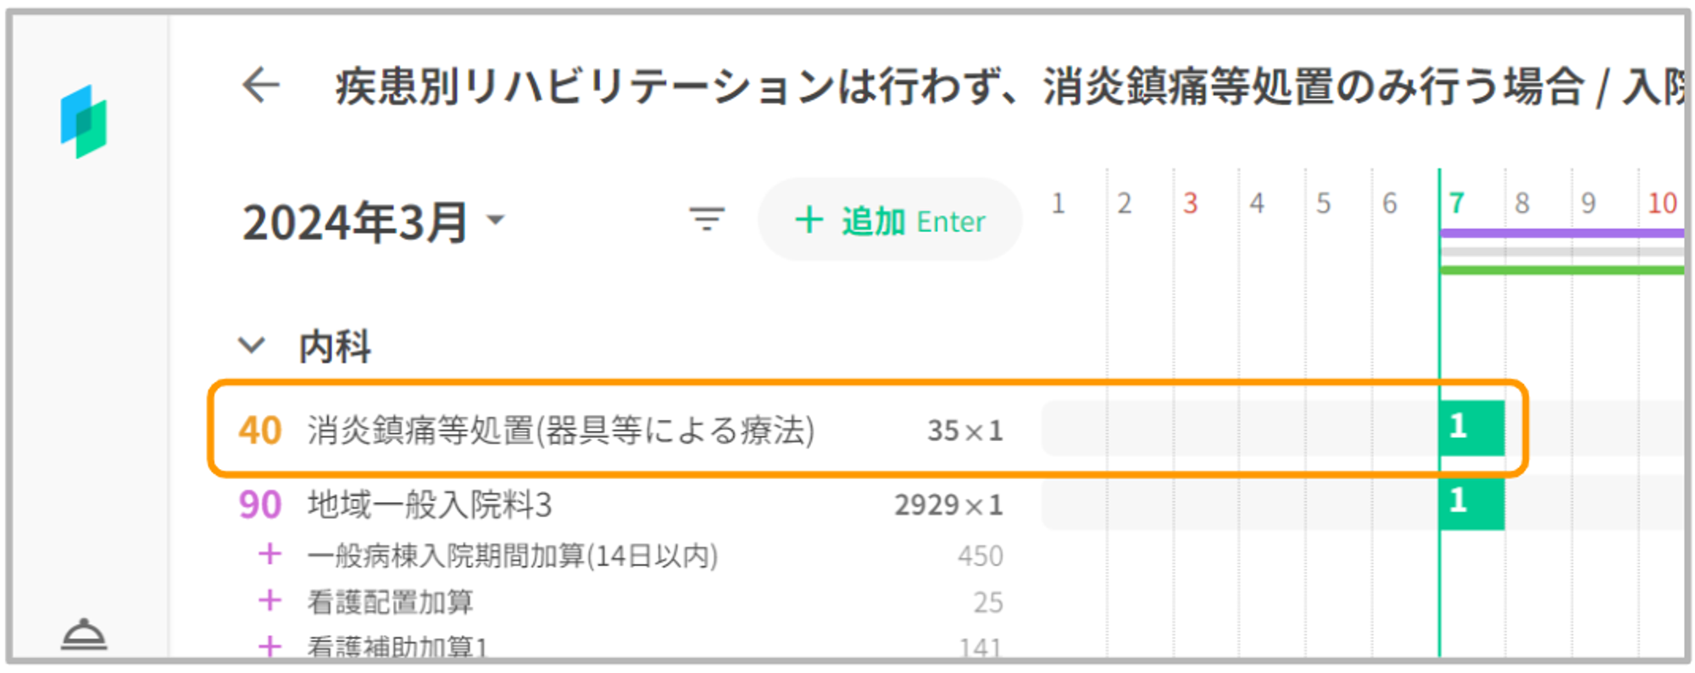Image resolution: width=1695 pixels, height=673 pixels.
Task: Open the 2024年3月 month dropdown
Action: click(497, 220)
